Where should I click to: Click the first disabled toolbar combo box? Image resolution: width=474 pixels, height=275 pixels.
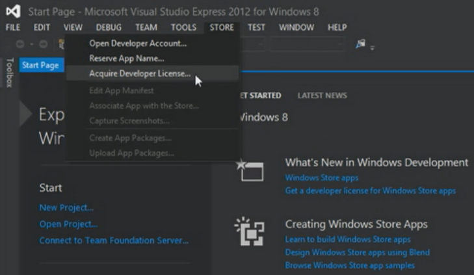coord(252,44)
